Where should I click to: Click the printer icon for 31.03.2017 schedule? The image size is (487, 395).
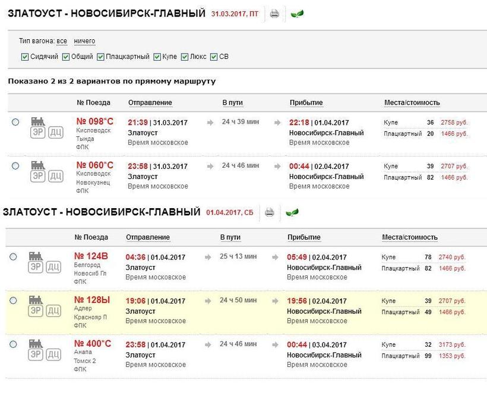[274, 14]
